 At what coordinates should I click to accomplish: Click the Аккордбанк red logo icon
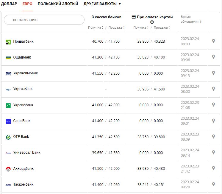(x=8, y=169)
